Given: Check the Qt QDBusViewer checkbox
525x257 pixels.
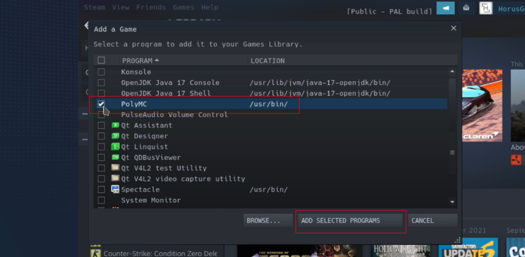Looking at the screenshot, I should point(101,157).
